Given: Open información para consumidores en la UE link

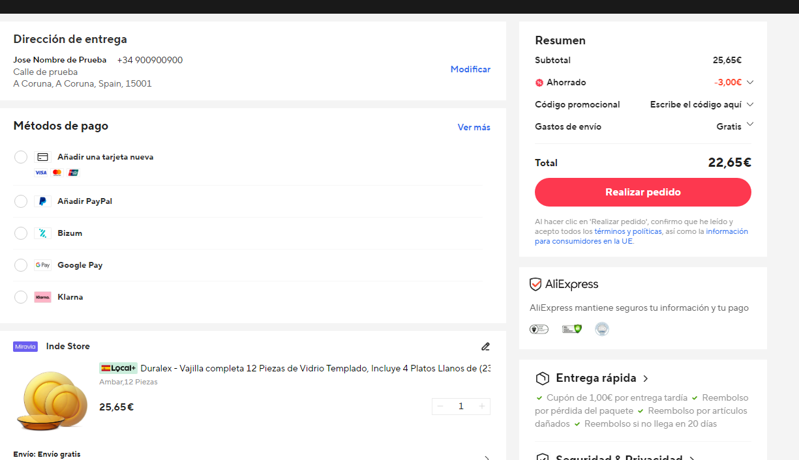Looking at the screenshot, I should (x=641, y=237).
